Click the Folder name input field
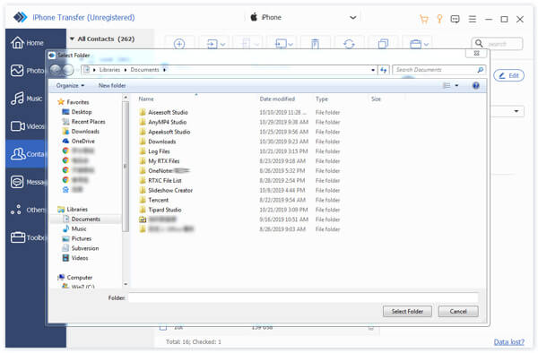The height and width of the screenshot is (353, 538). (303, 297)
